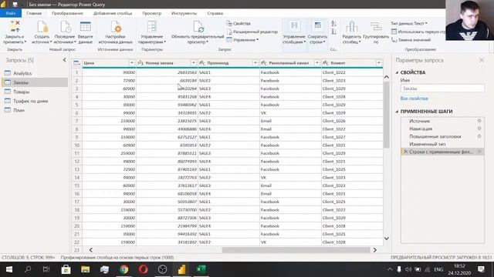The width and height of the screenshot is (494, 277).
Task: Collapse ПРИМЕНЕННЫЕ ШАГИ section
Action: tap(397, 112)
